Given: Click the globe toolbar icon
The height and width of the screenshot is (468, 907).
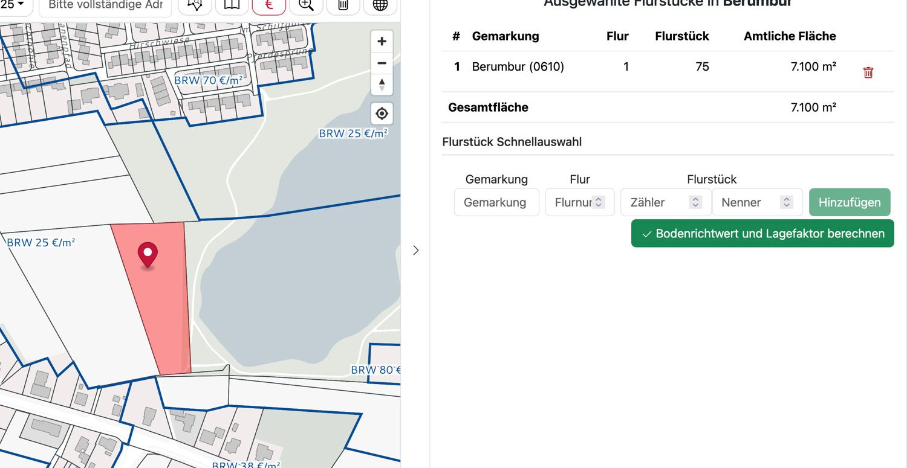Looking at the screenshot, I should pos(380,5).
